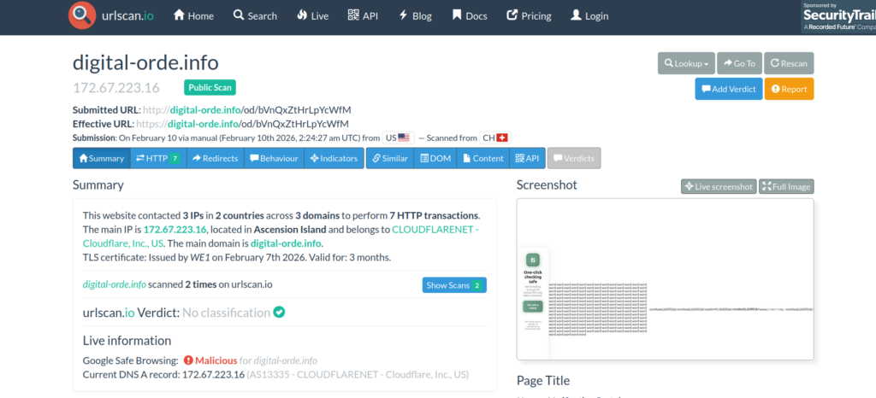Open the Pricing page

tap(529, 15)
